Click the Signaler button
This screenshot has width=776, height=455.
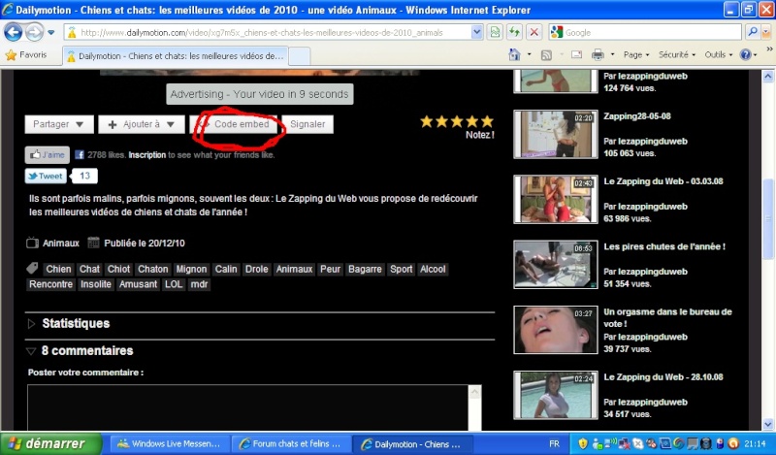(x=307, y=124)
